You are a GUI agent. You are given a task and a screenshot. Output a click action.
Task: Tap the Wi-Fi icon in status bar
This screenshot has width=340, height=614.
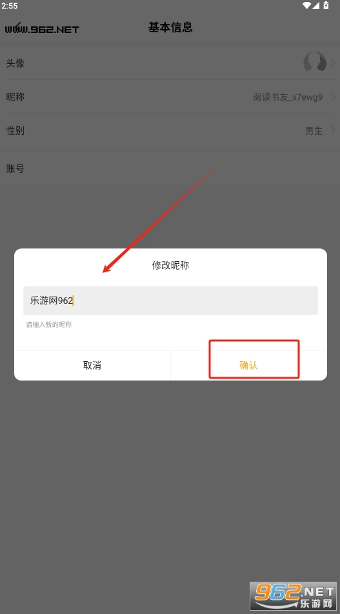306,5
